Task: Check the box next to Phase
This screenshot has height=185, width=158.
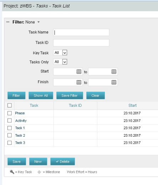Action: pyautogui.click(x=10, y=113)
